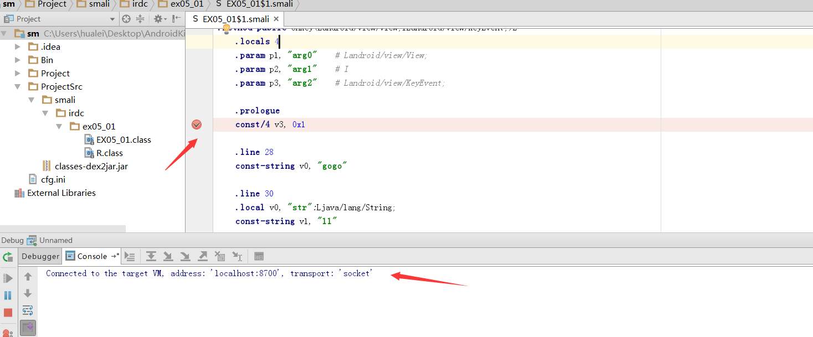Click smali in the navigation breadcrumb
The width and height of the screenshot is (813, 337).
pos(94,4)
